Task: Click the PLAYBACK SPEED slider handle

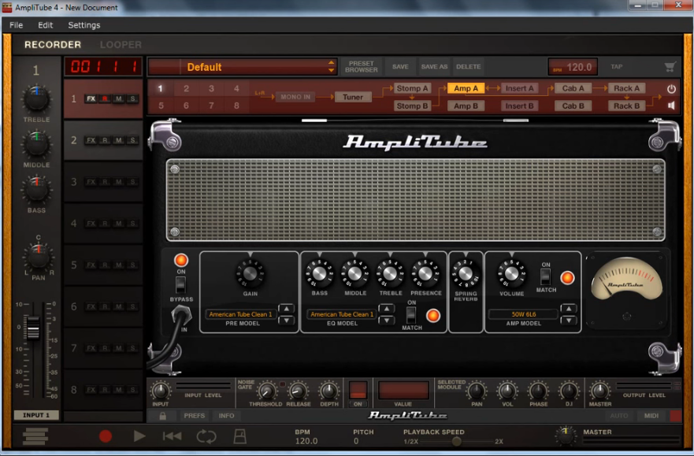Action: coord(456,441)
